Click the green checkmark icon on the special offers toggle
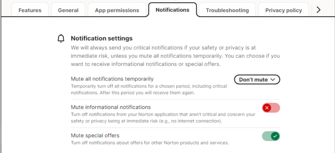 (x=275, y=136)
